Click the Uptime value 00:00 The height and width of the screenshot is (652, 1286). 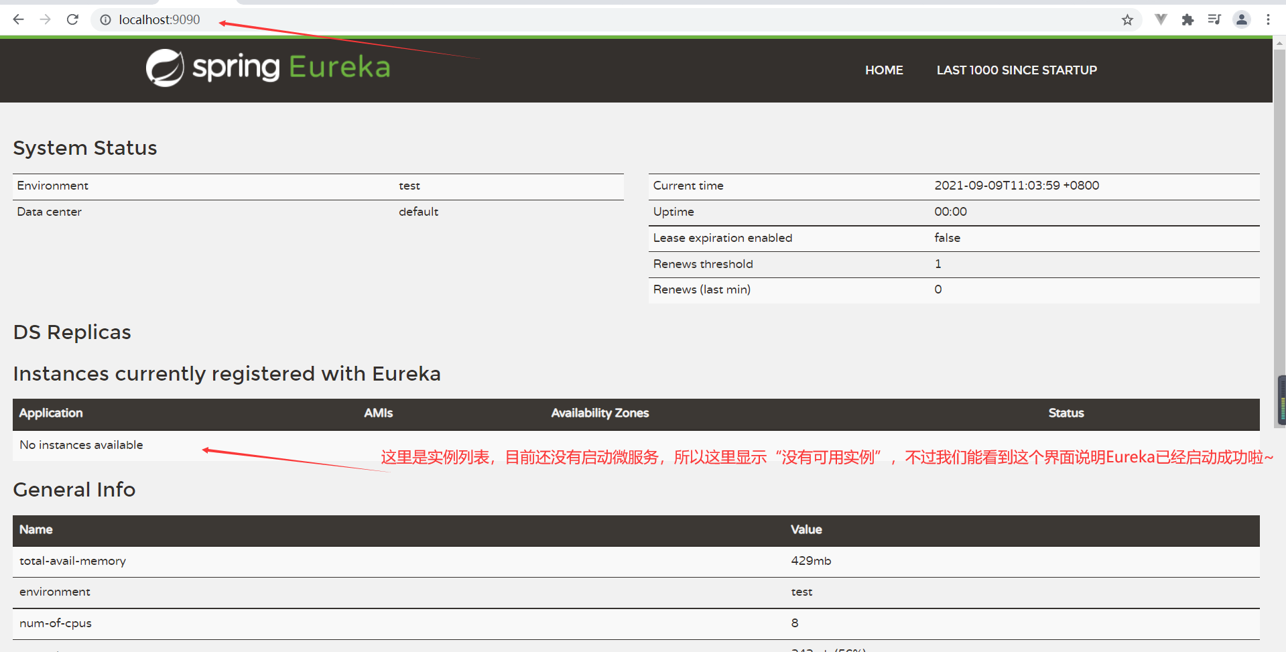[950, 212]
